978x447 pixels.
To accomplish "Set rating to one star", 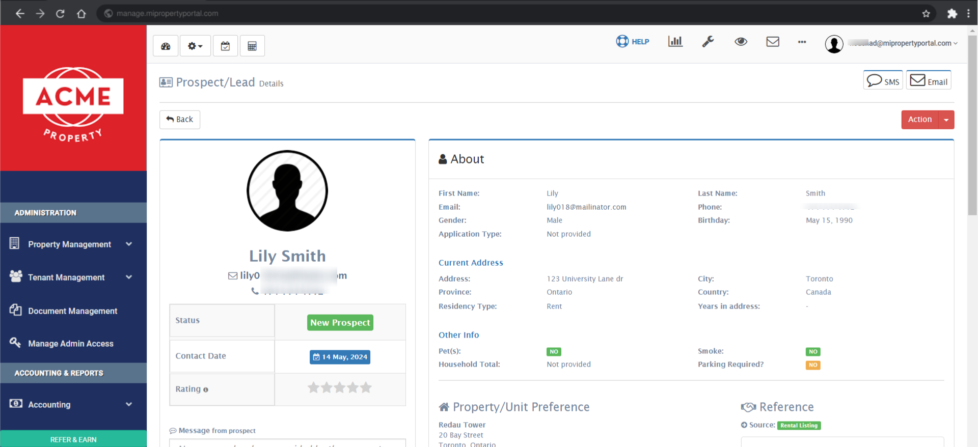I will click(313, 388).
